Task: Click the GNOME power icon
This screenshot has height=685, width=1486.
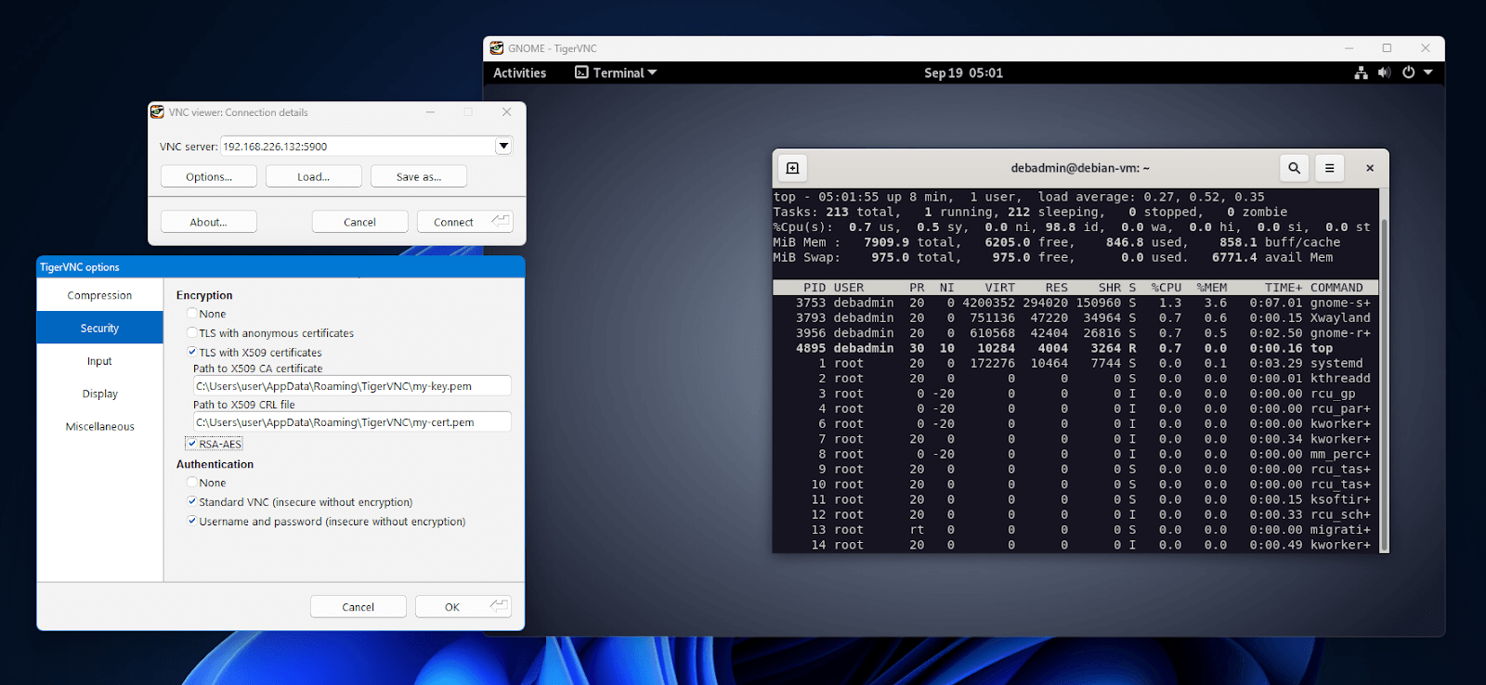Action: (x=1408, y=72)
